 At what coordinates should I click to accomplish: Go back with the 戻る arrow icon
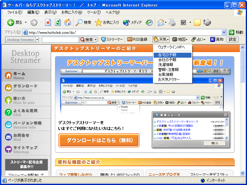11,23
